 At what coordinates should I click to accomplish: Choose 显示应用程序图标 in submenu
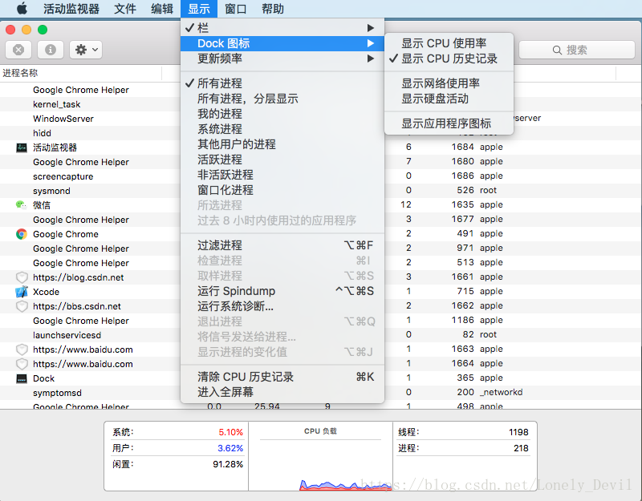[x=449, y=123]
